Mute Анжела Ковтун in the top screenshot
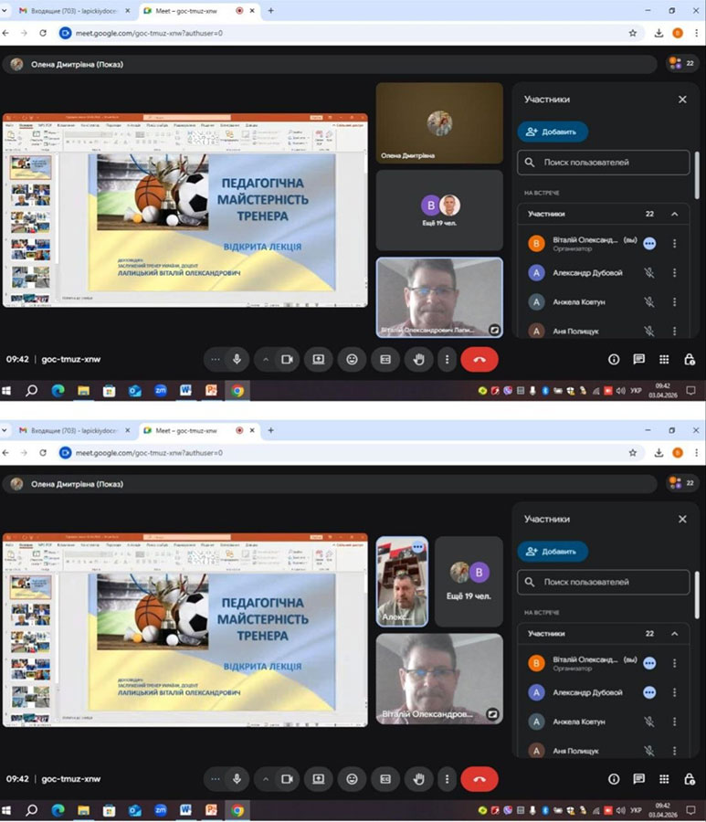The width and height of the screenshot is (706, 822). point(649,302)
